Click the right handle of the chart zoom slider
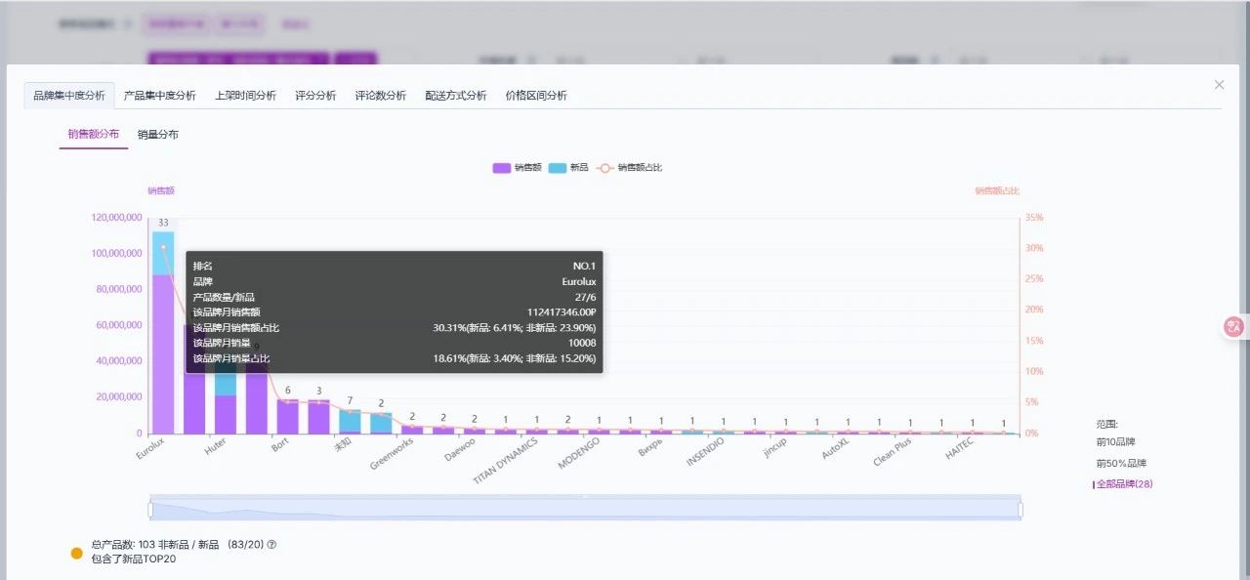This screenshot has width=1250, height=580. 1021,509
